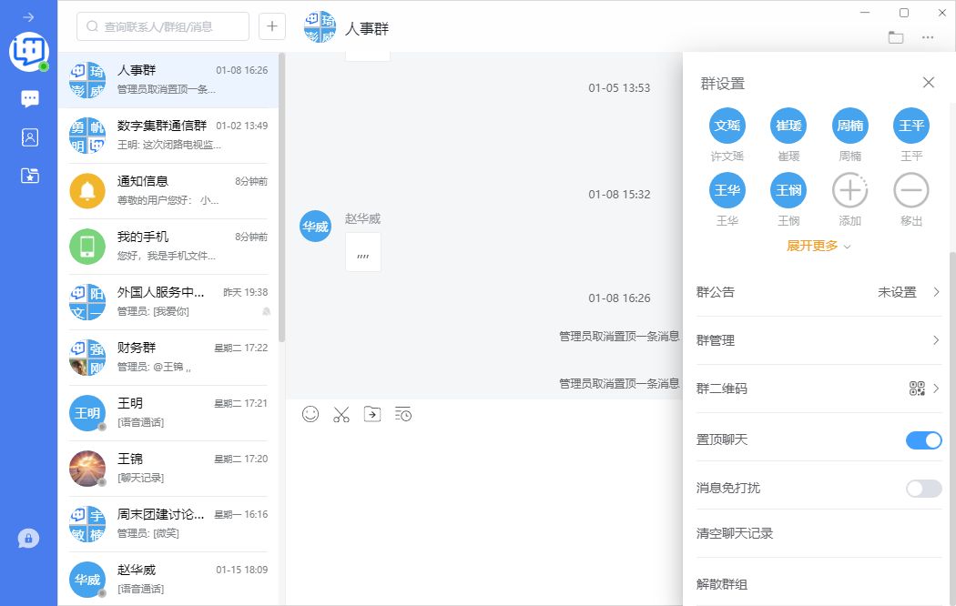The width and height of the screenshot is (956, 606).
Task: Open the 群管理 row
Action: [818, 340]
